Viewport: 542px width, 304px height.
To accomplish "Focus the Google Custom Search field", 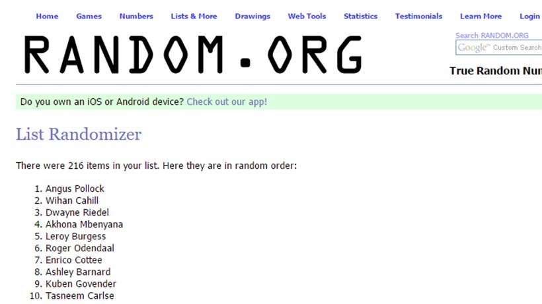I will [499, 47].
